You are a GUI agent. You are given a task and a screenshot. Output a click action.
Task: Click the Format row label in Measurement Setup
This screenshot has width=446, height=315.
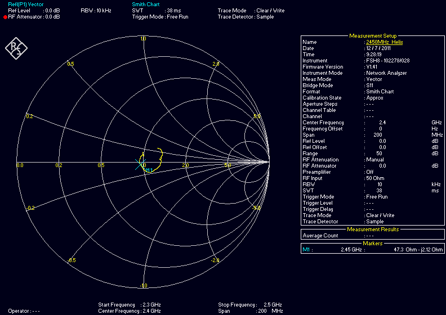click(x=311, y=92)
